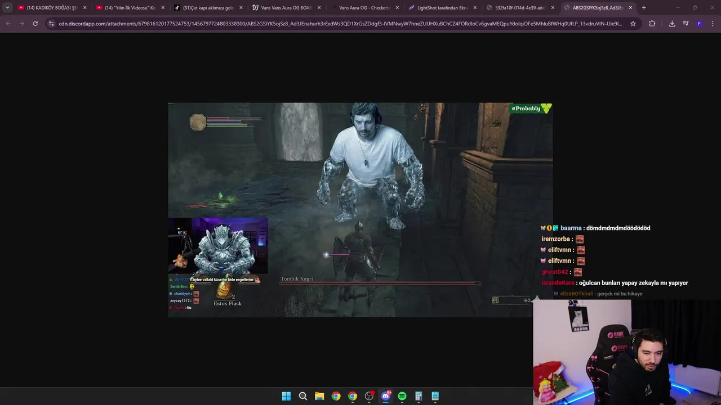Close the "Yılın İlk Videosu" tab

[163, 8]
